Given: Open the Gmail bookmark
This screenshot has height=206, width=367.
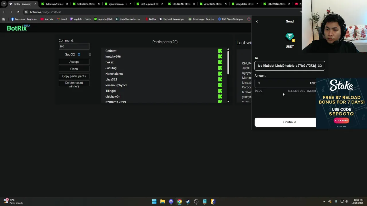Looking at the screenshot, I should 61,19.
